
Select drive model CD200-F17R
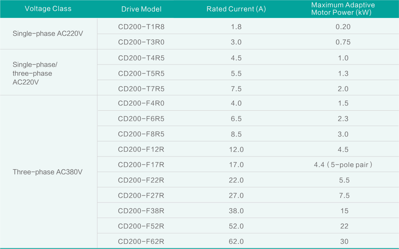pyautogui.click(x=141, y=165)
